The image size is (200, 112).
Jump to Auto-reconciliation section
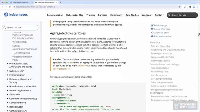[x=160, y=68]
